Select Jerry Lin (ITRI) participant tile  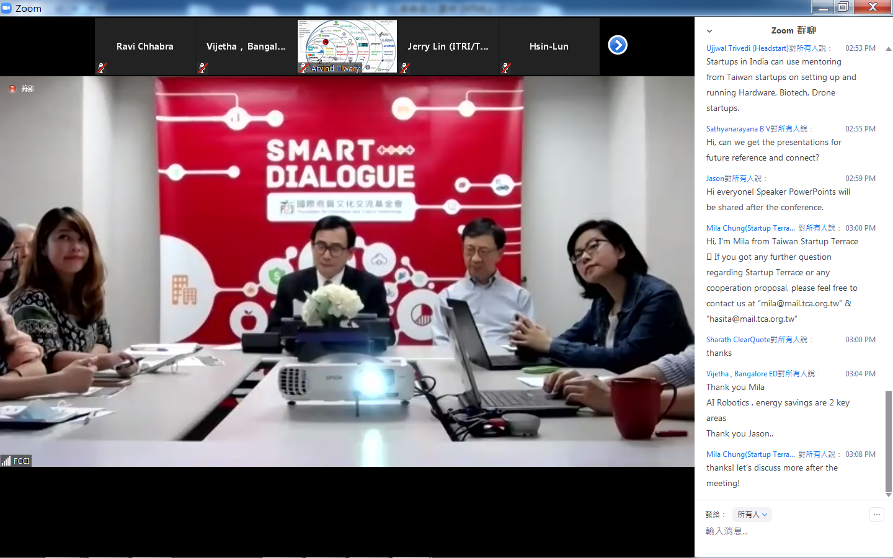tap(448, 46)
